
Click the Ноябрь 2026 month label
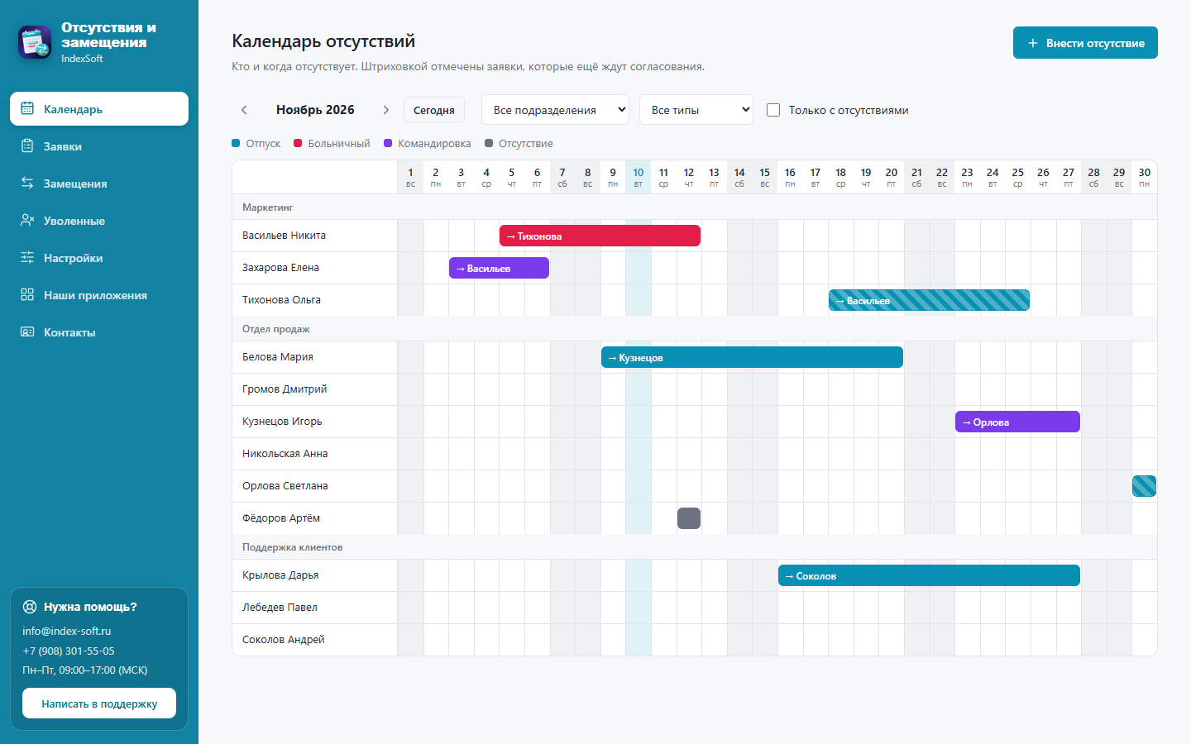coord(315,110)
